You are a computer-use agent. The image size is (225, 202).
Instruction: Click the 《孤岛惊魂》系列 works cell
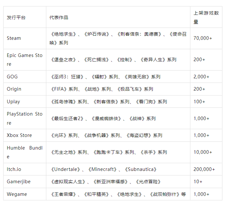118,102
